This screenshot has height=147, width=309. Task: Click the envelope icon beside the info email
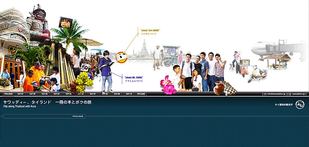pos(265,94)
